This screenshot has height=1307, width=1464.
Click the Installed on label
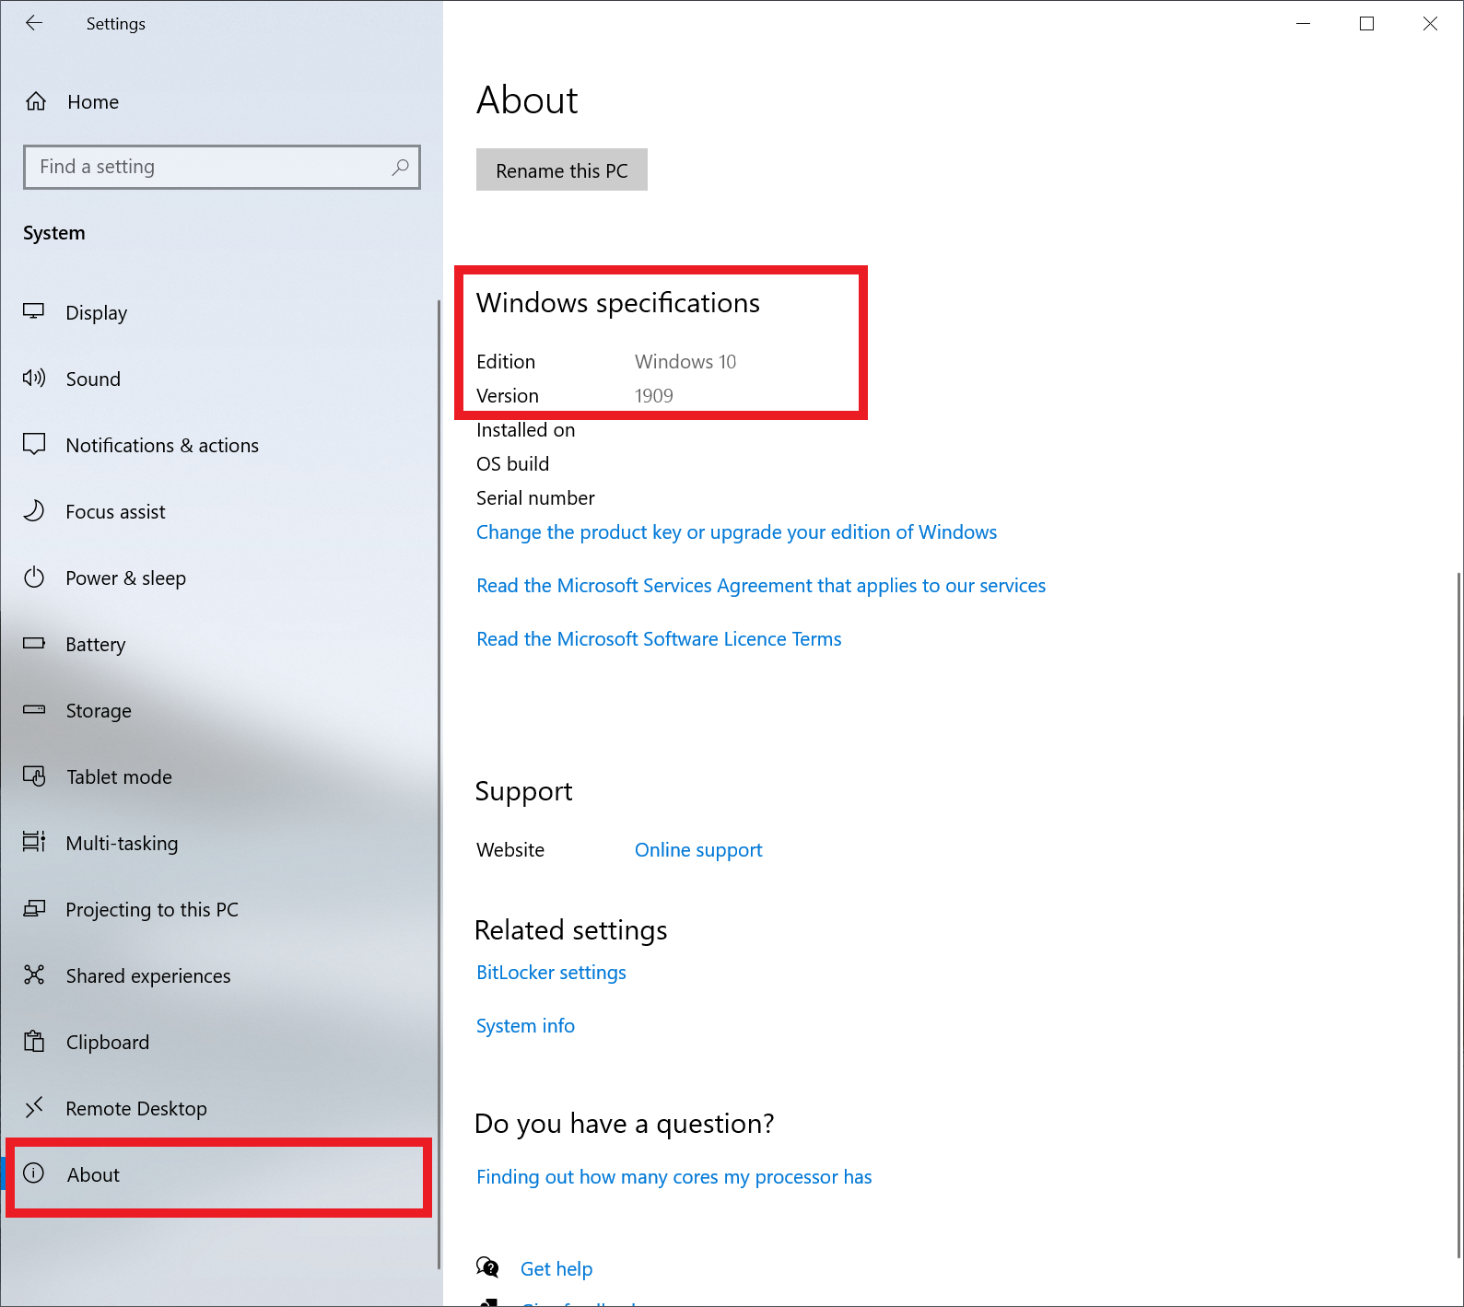526,430
